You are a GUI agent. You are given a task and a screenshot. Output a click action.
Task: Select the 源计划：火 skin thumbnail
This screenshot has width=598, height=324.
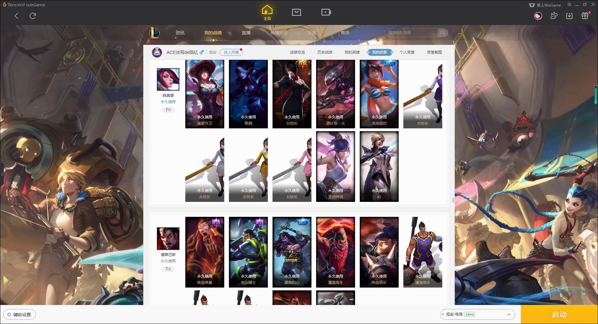click(335, 94)
